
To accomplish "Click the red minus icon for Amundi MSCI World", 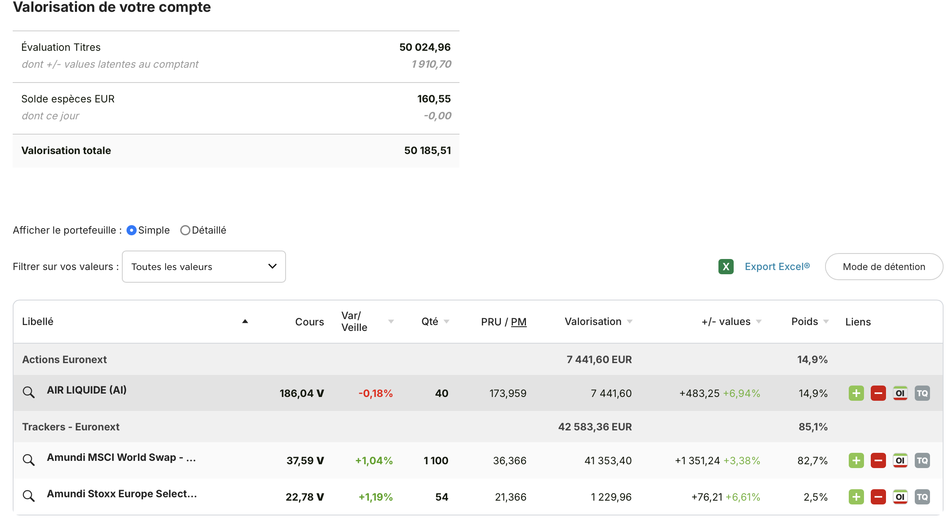I will 878,460.
